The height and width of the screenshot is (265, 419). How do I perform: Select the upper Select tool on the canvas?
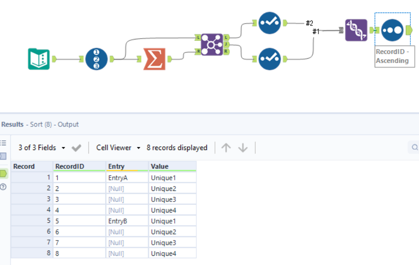(269, 23)
